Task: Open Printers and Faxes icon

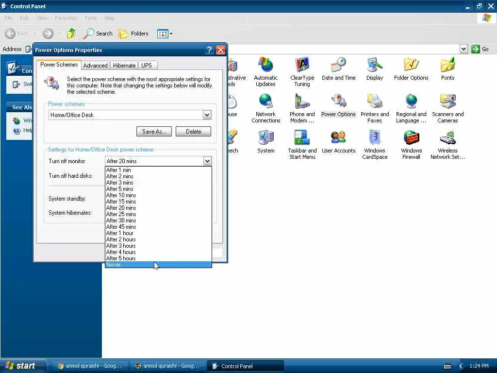Action: point(375,108)
